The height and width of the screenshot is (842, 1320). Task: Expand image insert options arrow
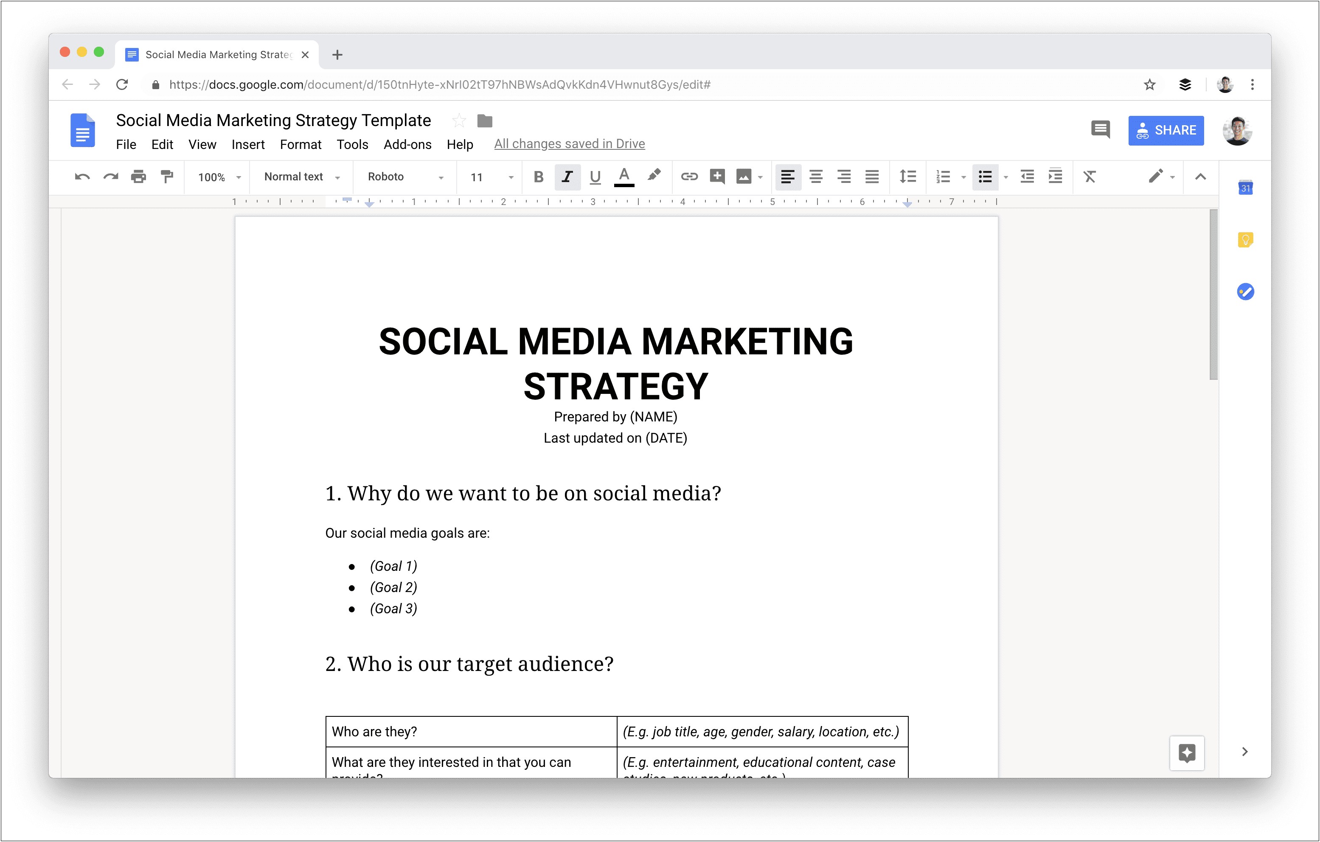760,177
